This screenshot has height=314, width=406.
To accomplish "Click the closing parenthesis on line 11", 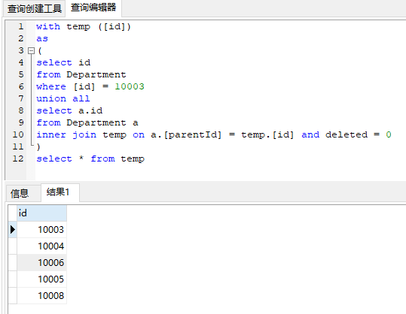I will point(38,146).
